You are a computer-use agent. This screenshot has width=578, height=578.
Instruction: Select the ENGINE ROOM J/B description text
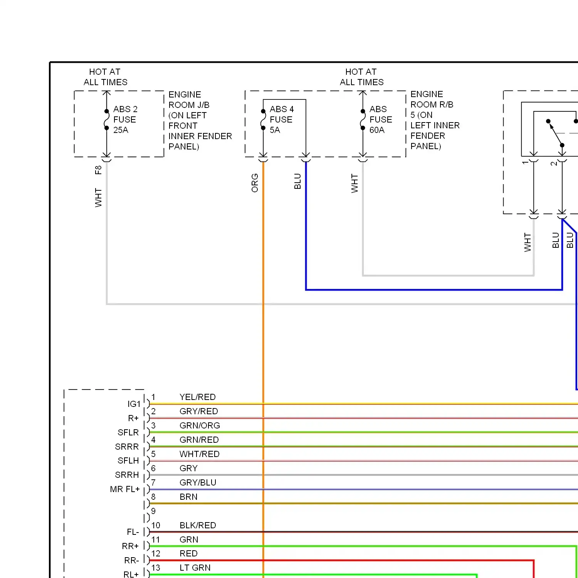pyautogui.click(x=200, y=121)
